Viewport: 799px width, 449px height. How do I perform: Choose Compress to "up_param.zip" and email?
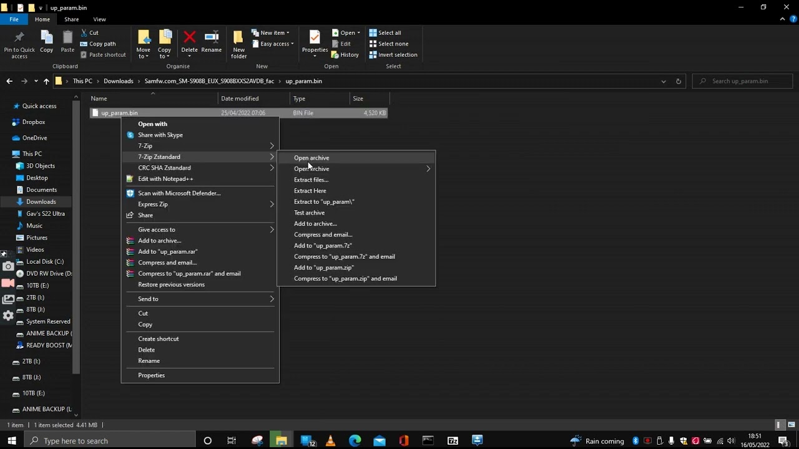(x=356, y=279)
